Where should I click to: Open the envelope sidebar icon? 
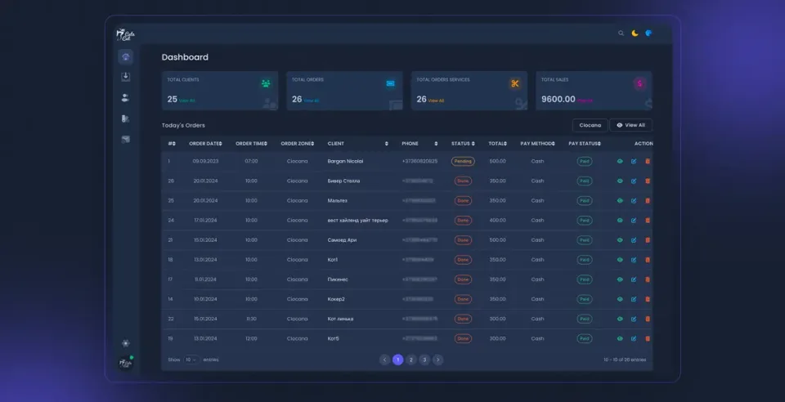[126, 140]
